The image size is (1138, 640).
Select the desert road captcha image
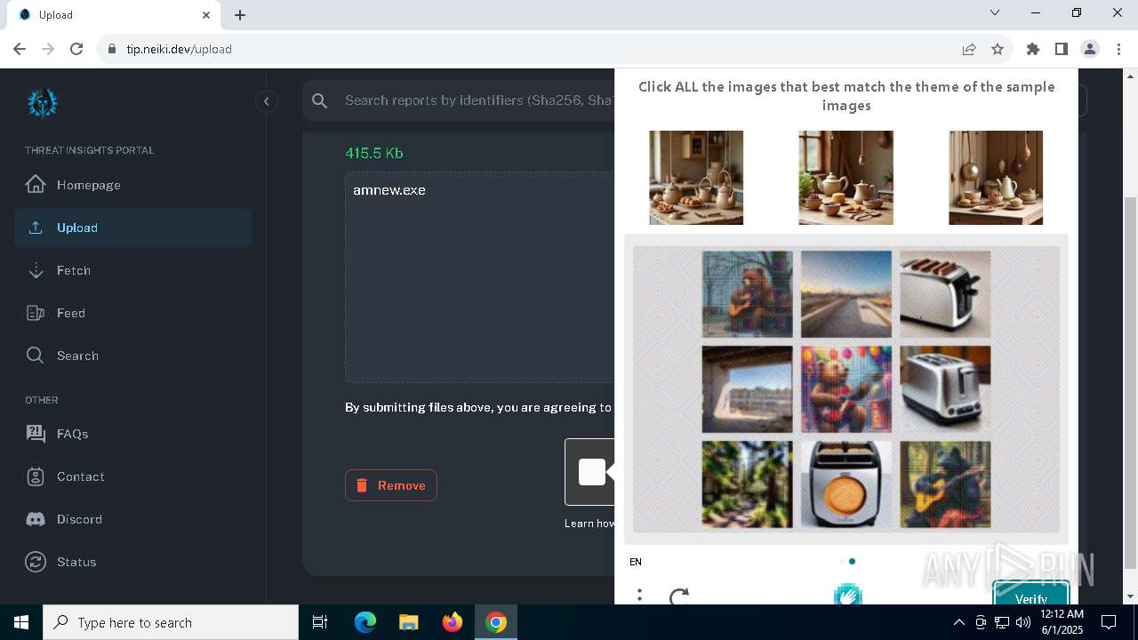click(x=845, y=294)
